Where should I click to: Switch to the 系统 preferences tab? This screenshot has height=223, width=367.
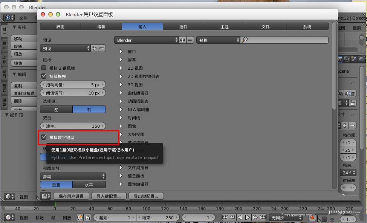[x=307, y=26]
